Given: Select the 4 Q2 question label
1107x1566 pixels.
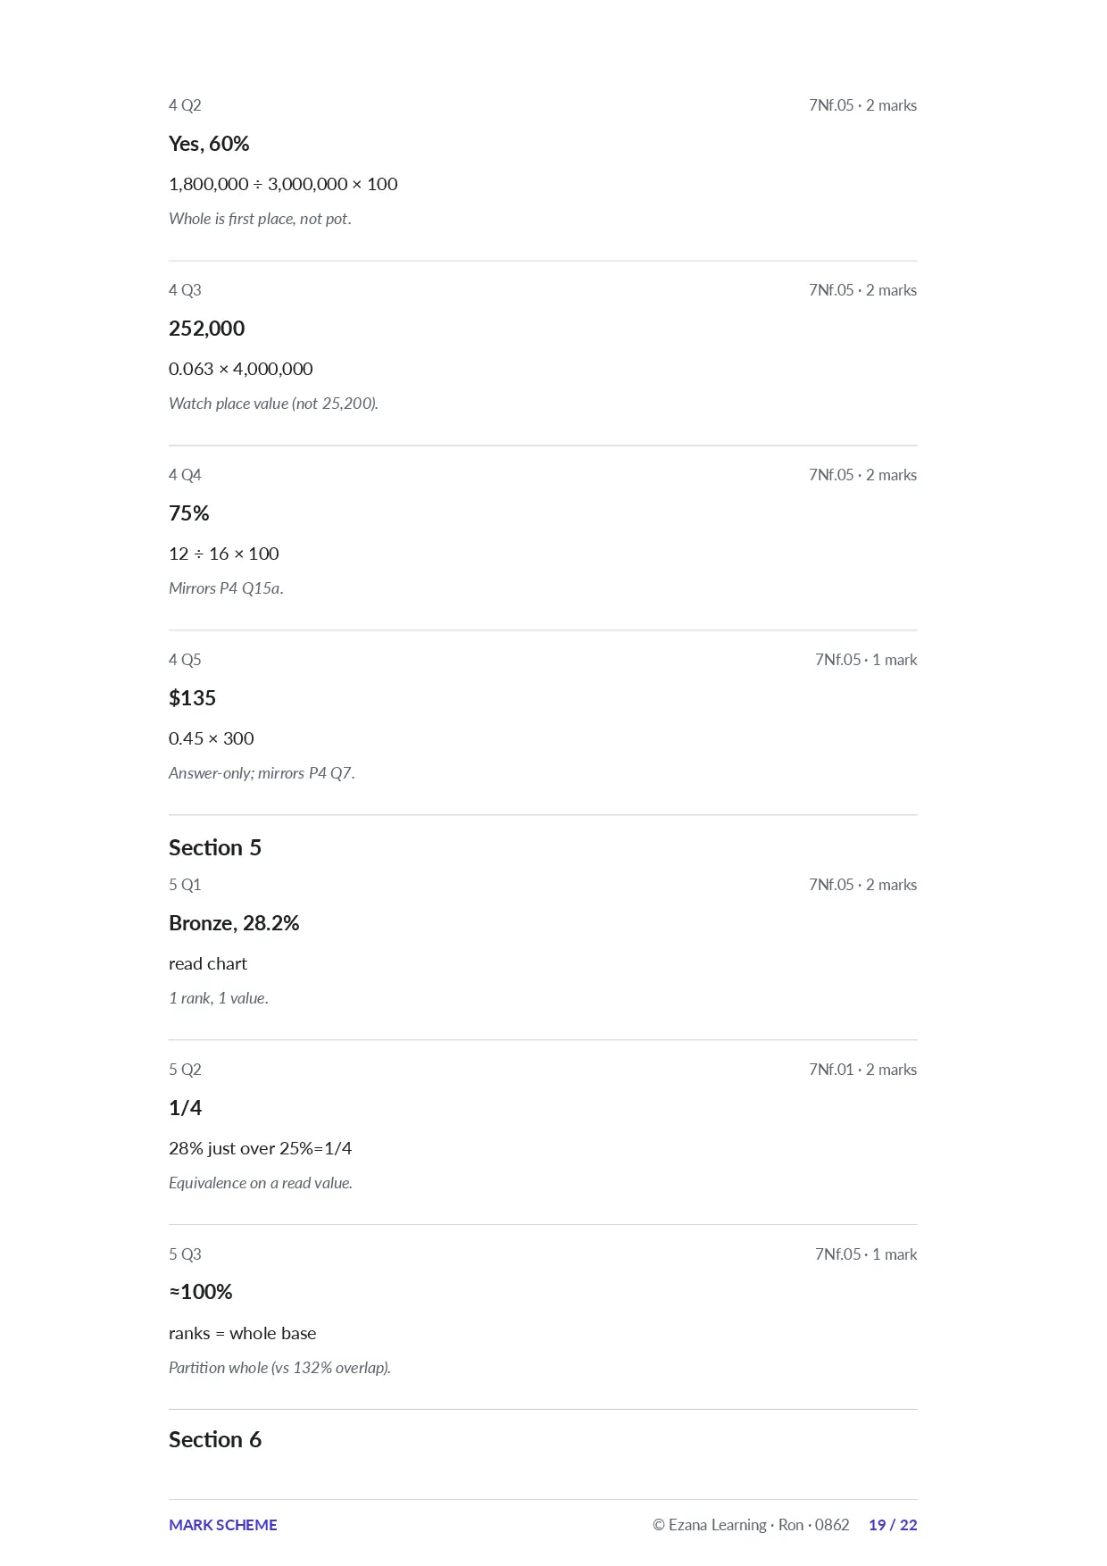Looking at the screenshot, I should (185, 105).
